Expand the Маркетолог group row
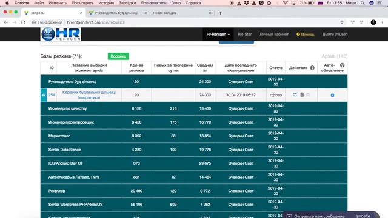Image resolution: width=388 pixels, height=218 pixels. coord(194,136)
